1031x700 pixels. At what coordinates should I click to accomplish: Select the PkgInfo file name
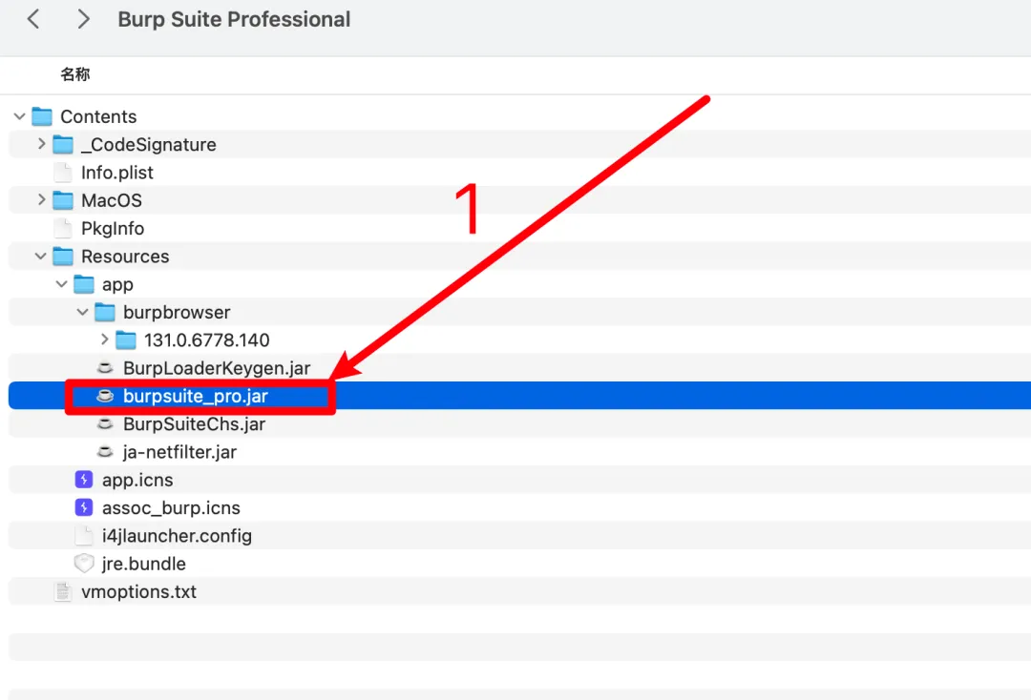pyautogui.click(x=113, y=229)
